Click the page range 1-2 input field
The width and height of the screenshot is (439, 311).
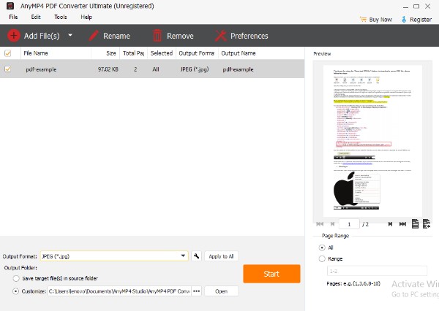[x=377, y=271]
